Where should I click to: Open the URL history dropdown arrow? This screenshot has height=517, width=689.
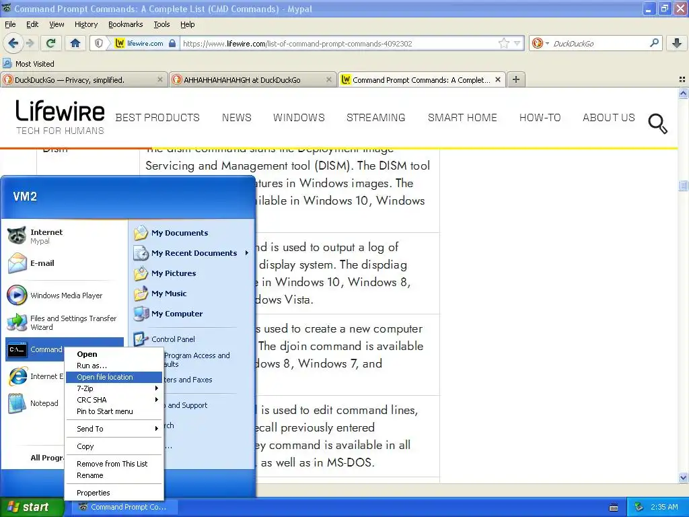(x=517, y=43)
